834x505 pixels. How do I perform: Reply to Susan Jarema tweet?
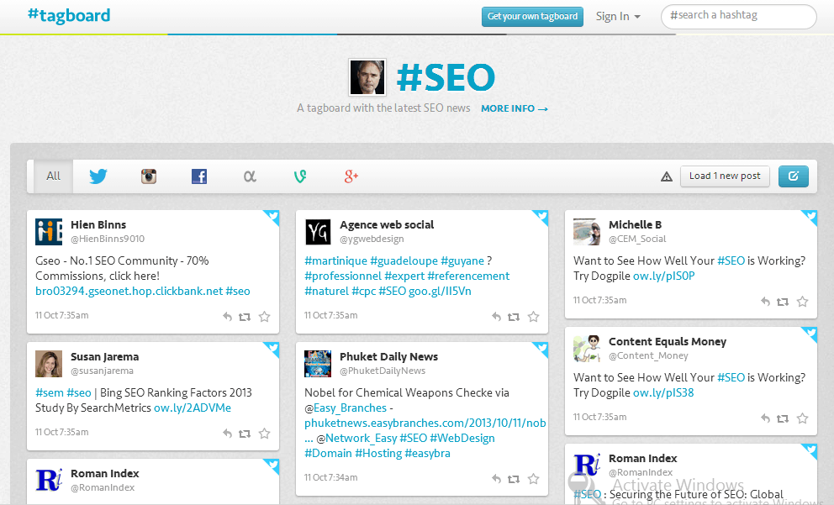[x=227, y=434]
